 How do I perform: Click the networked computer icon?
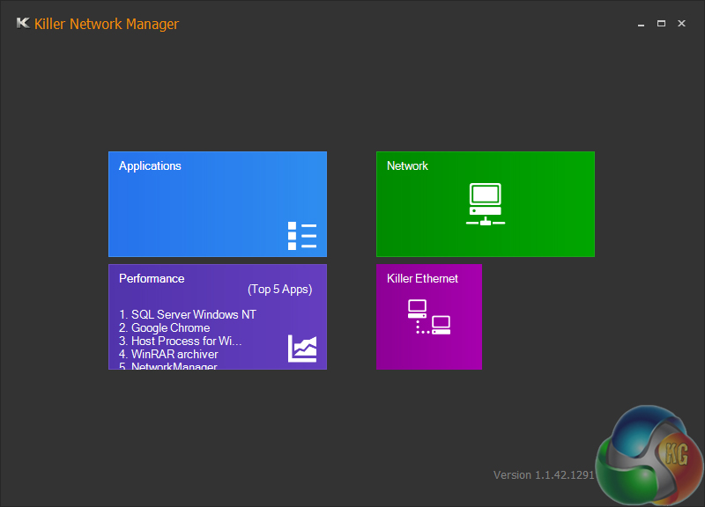coord(486,204)
